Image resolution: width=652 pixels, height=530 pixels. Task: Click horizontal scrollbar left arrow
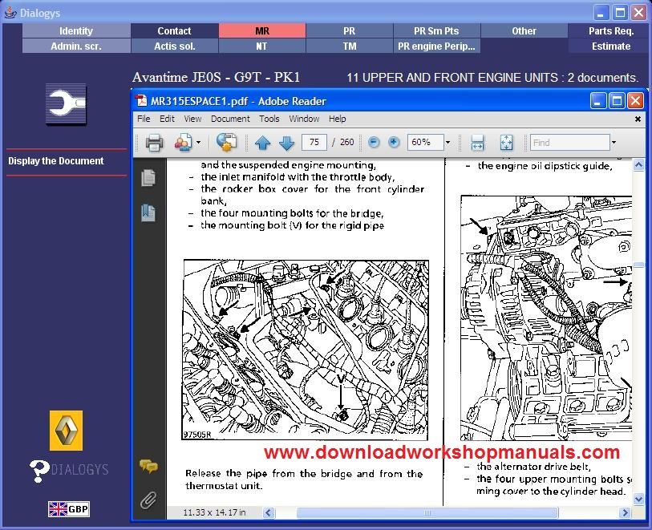pos(269,512)
